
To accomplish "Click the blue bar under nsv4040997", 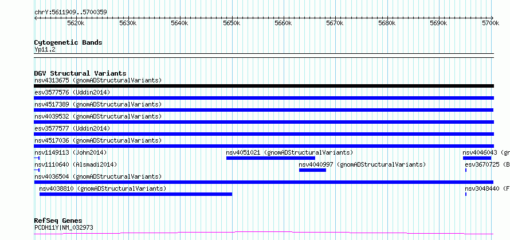I will coord(312,170).
